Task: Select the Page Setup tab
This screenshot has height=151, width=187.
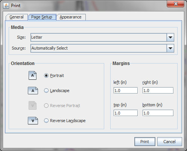Action: 42,17
